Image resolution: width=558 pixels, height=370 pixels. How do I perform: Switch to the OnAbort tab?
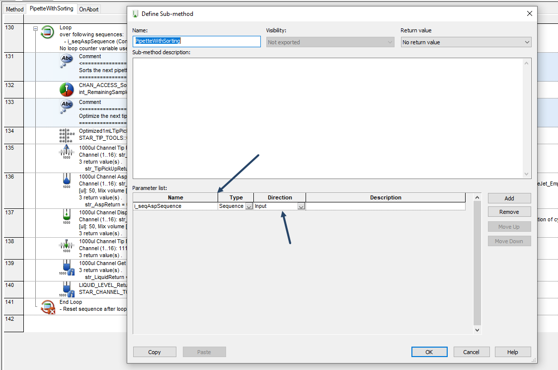pyautogui.click(x=88, y=9)
